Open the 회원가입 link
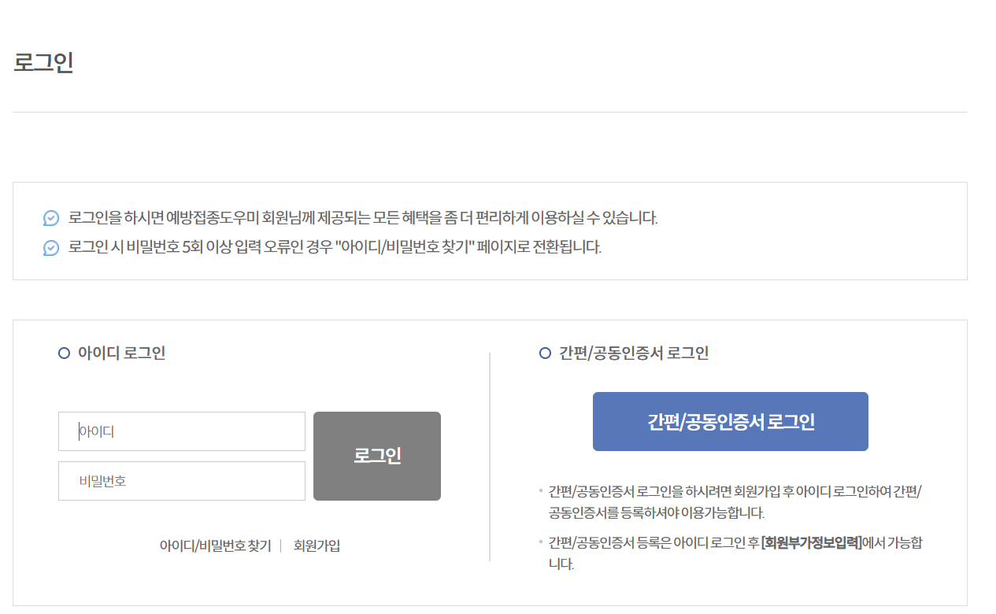This screenshot has height=614, width=996. (x=317, y=544)
